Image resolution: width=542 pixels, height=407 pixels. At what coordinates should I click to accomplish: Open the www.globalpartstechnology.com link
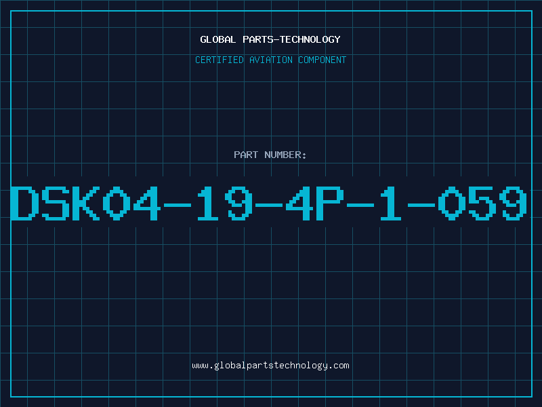click(270, 366)
